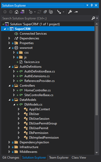Collapse the DbModels.cs node
This screenshot has height=162, width=101.
[x=14, y=105]
